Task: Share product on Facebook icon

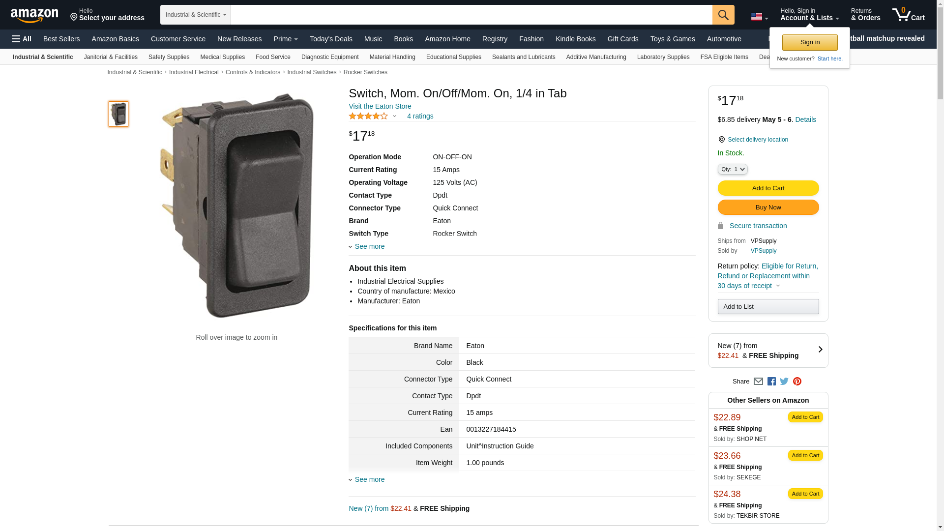Action: (x=771, y=382)
